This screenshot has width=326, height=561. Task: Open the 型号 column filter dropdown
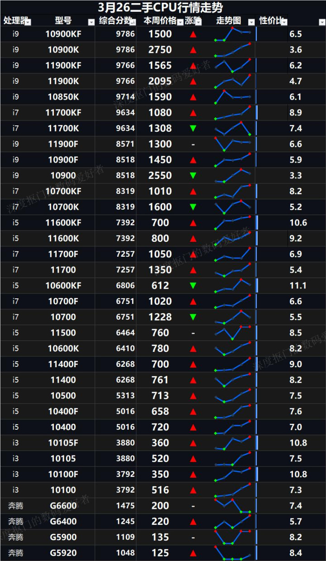coord(91,22)
